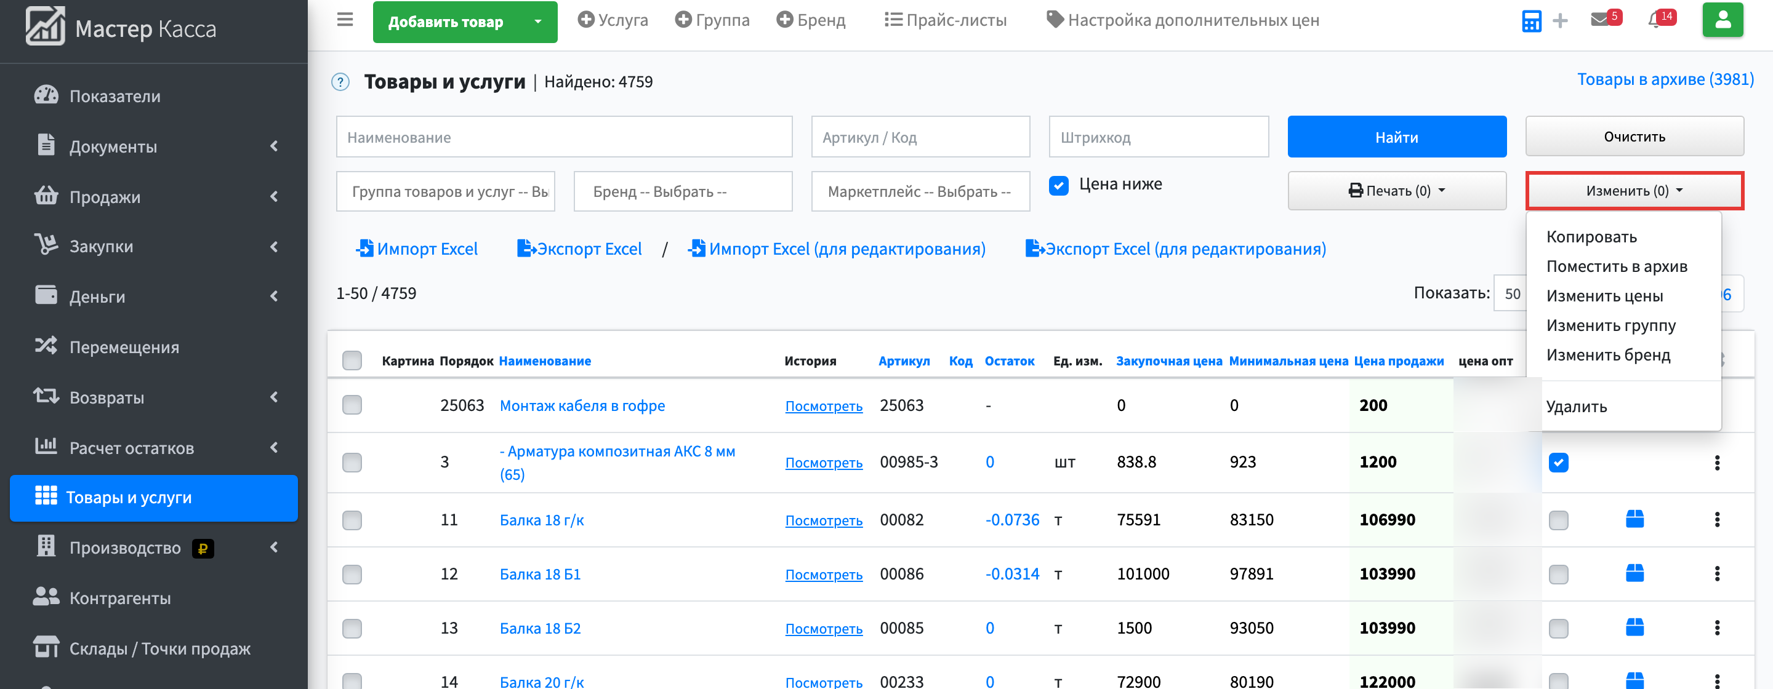Image resolution: width=1773 pixels, height=689 pixels.
Task: Choose Поместить в архив menu item
Action: pyautogui.click(x=1616, y=266)
